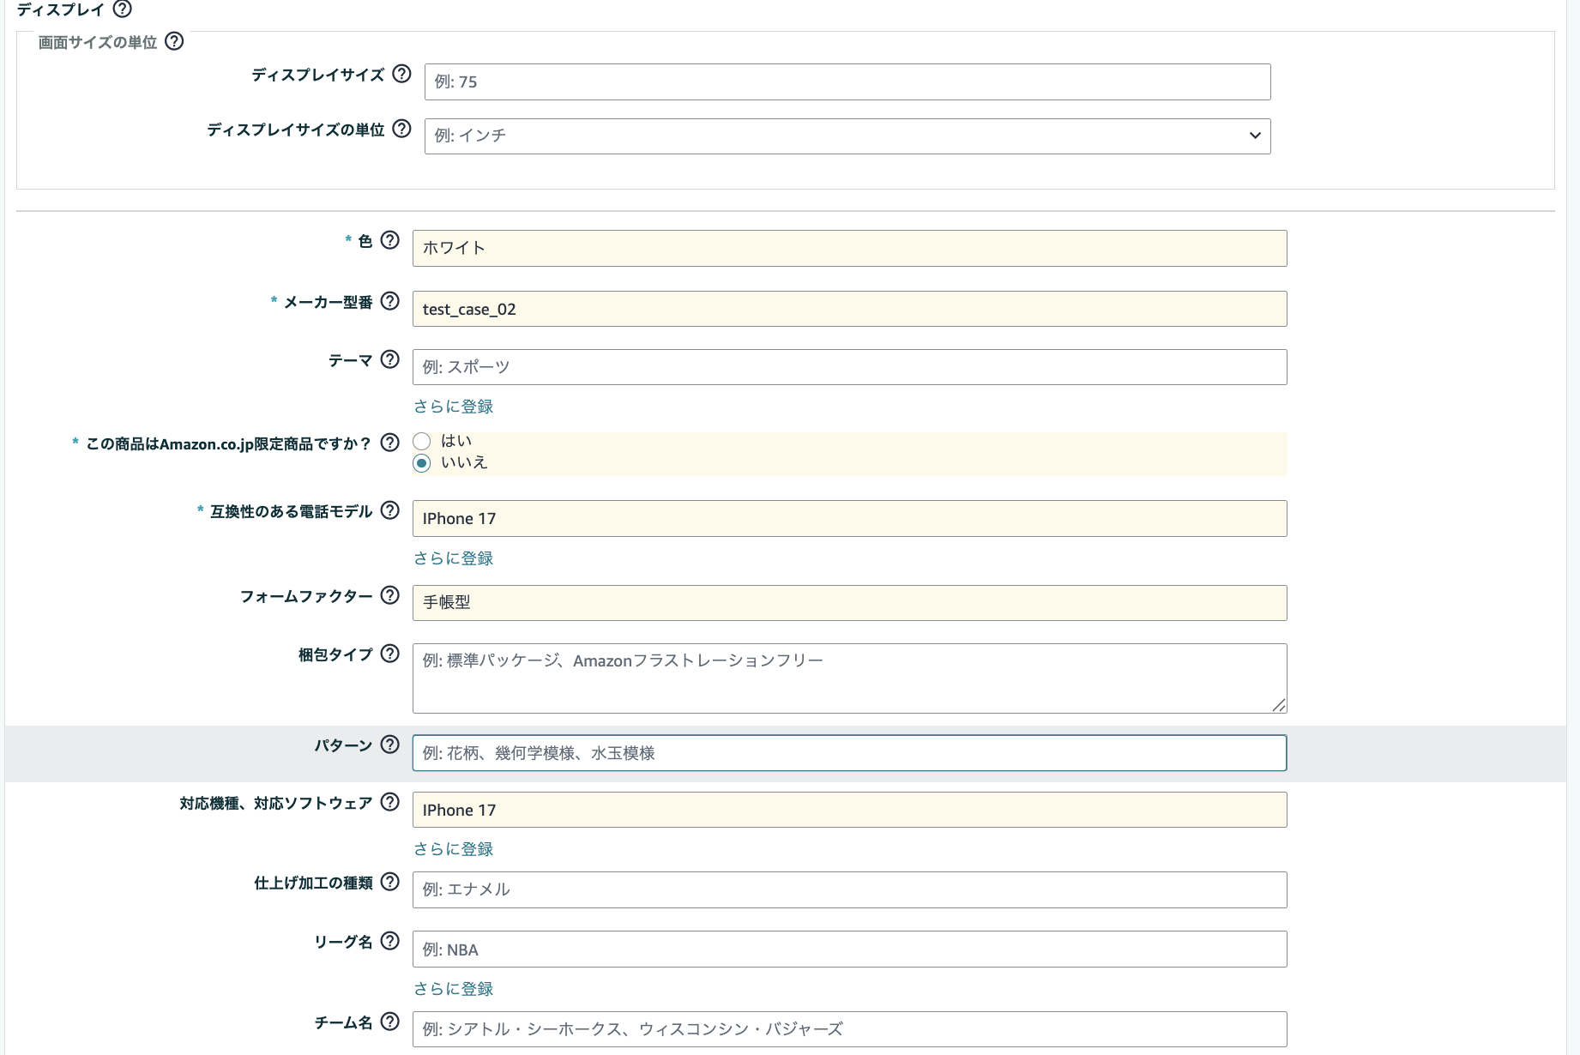Focus the メーカー型番 text field
Screen dimensions: 1580x1055
click(x=849, y=309)
